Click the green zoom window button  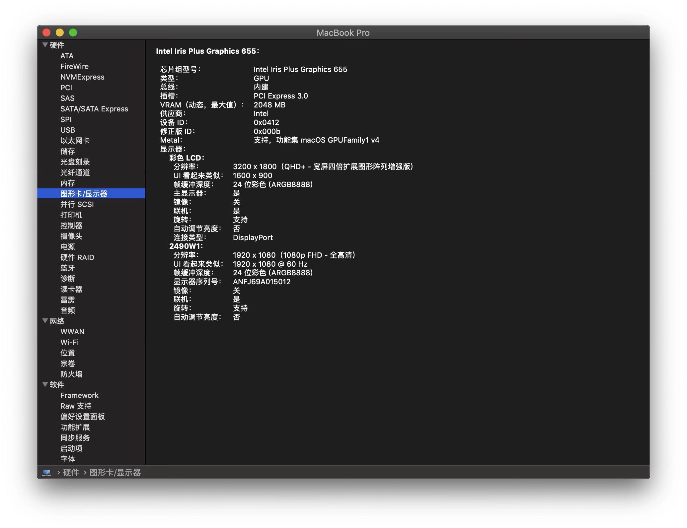(x=73, y=33)
